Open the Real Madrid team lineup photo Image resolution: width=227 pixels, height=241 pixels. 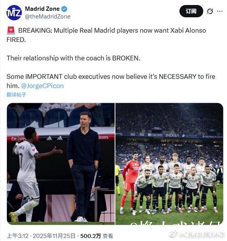(x=169, y=164)
